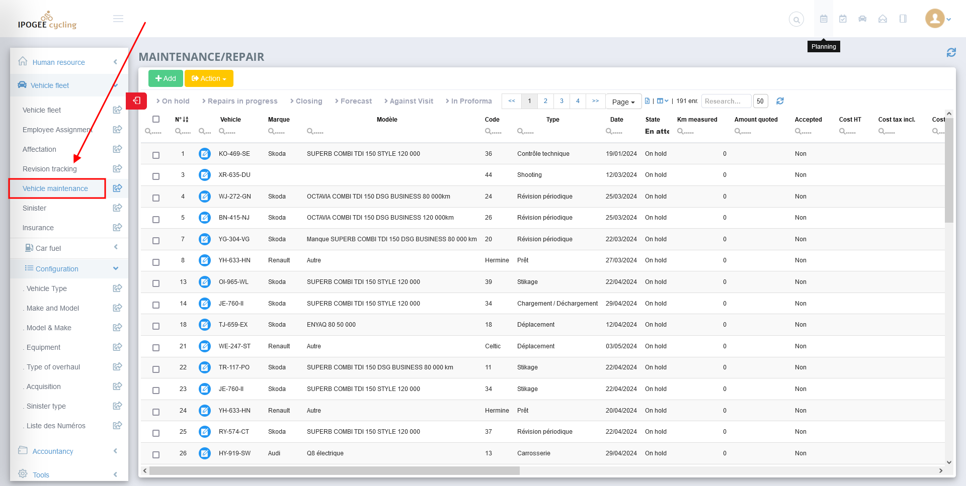The width and height of the screenshot is (966, 486).
Task: Click the notebook icon in top header
Action: [903, 19]
